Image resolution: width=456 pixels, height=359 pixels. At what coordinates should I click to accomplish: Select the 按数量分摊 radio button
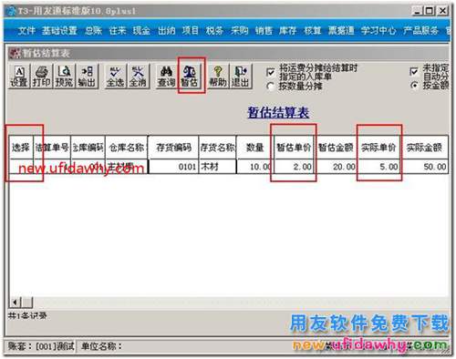pyautogui.click(x=270, y=87)
